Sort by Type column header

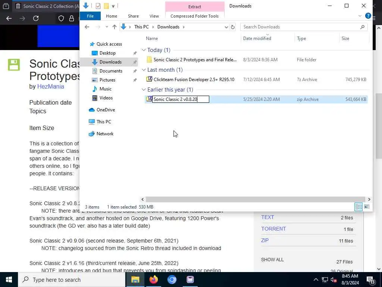click(301, 38)
